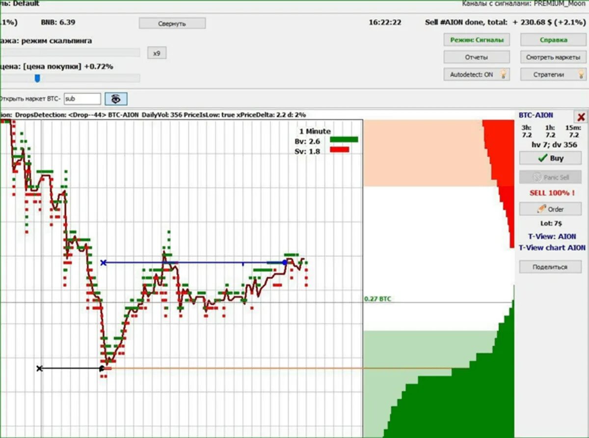
Task: Click the Свернуть button
Action: coord(172,23)
